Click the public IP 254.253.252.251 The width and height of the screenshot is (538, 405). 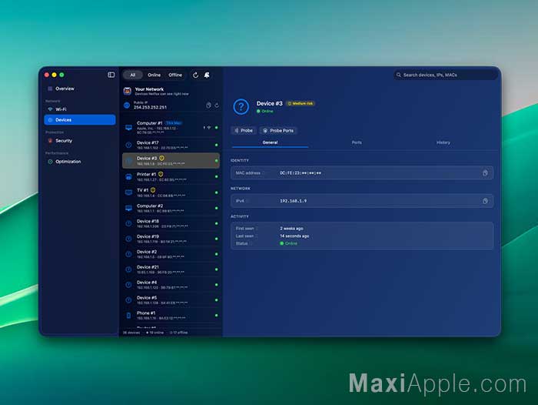(x=151, y=107)
